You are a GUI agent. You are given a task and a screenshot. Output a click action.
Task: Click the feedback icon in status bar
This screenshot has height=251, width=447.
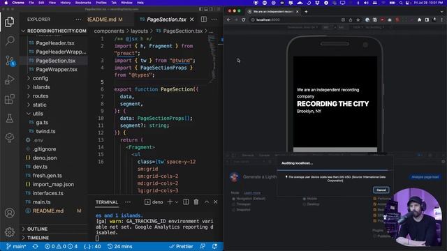click(203, 246)
